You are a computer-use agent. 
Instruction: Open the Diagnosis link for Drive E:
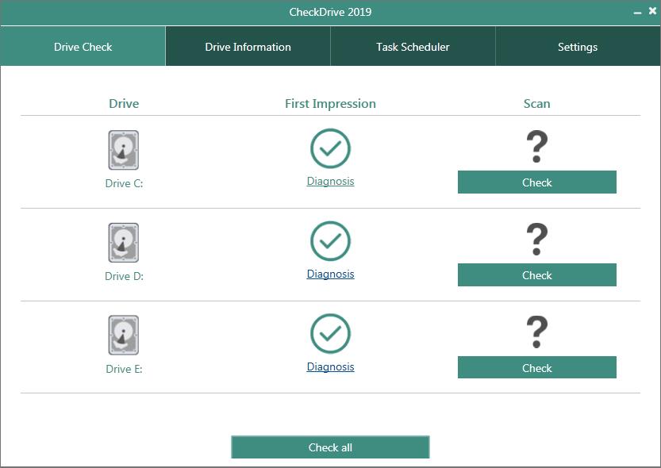[x=330, y=367]
